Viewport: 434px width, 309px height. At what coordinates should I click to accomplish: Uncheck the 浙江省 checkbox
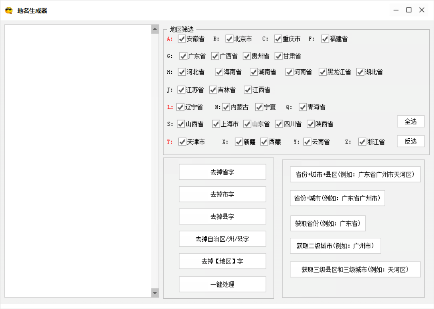coord(362,142)
